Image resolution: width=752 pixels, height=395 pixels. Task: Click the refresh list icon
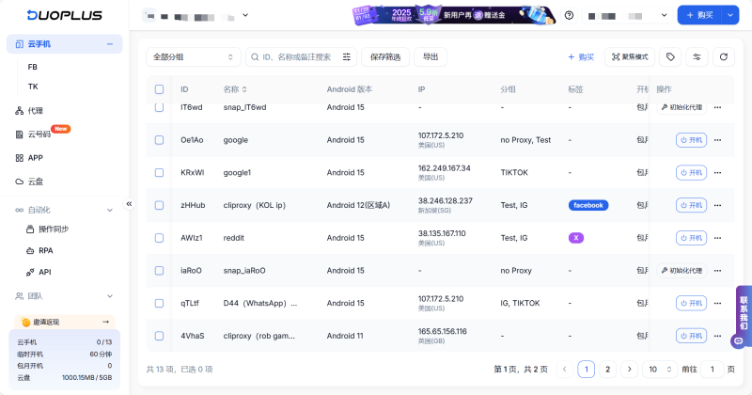(723, 57)
